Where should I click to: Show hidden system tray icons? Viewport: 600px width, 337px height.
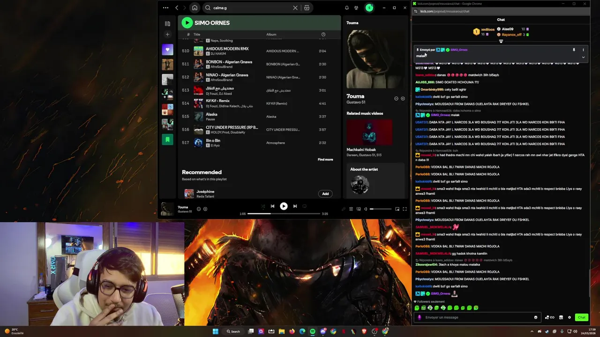point(532,331)
